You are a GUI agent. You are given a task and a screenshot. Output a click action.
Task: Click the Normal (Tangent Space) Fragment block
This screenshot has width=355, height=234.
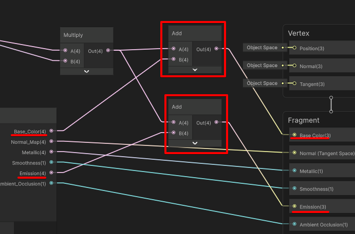(323, 153)
